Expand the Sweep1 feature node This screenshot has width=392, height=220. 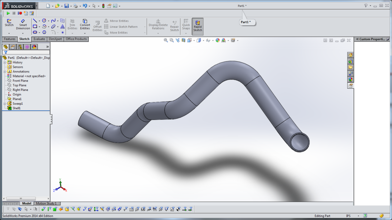point(5,104)
